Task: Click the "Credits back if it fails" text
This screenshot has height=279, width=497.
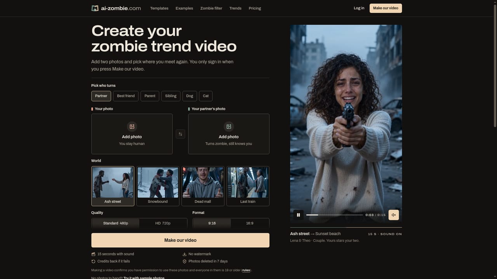Action: click(113, 261)
